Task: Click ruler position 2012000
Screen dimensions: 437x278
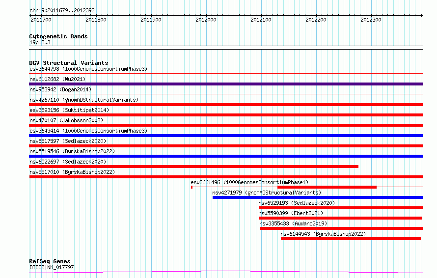Action: click(206, 20)
